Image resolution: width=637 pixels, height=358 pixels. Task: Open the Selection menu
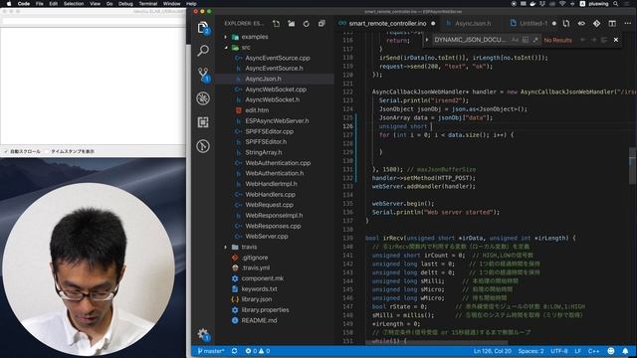point(74,4)
